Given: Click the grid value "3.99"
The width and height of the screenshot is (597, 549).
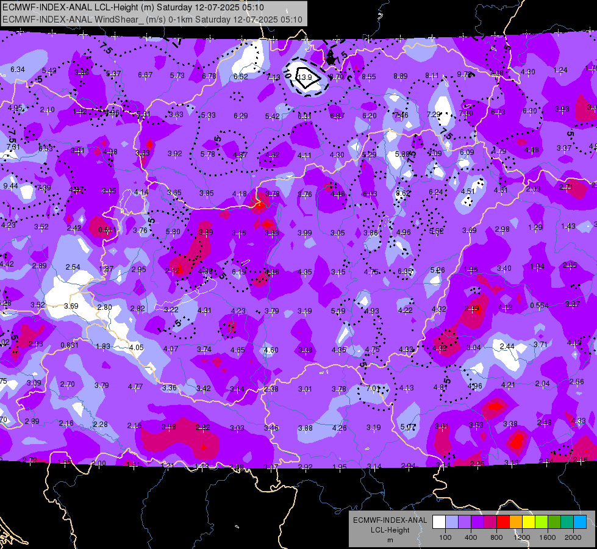Looking at the screenshot, I should (304, 232).
